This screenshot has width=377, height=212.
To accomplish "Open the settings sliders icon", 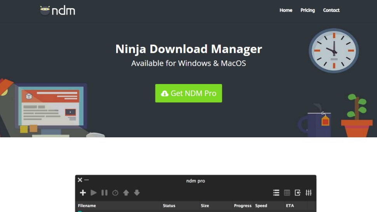I will [x=309, y=193].
